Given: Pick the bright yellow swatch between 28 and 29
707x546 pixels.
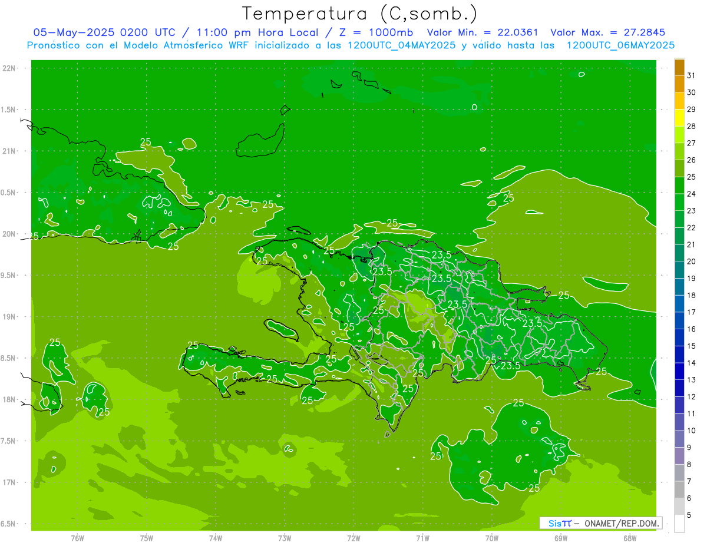Looking at the screenshot, I should 679,118.
